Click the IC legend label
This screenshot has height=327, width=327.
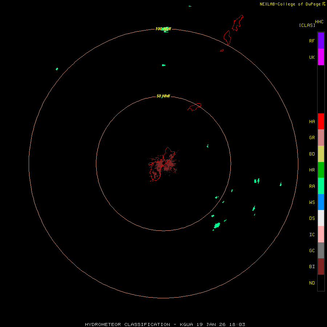point(312,235)
